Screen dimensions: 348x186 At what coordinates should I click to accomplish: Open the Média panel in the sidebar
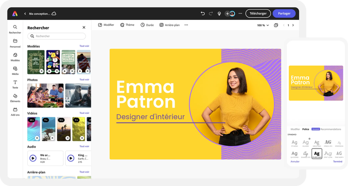pyautogui.click(x=15, y=70)
